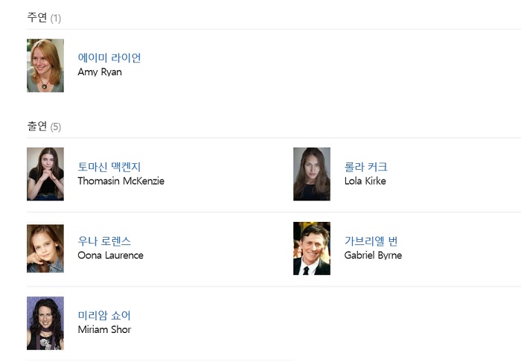Open the 롤라 커크 name link

click(365, 167)
